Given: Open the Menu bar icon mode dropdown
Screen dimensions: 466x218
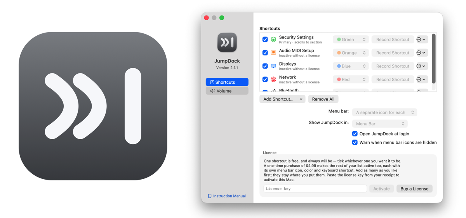Looking at the screenshot, I should pos(384,112).
